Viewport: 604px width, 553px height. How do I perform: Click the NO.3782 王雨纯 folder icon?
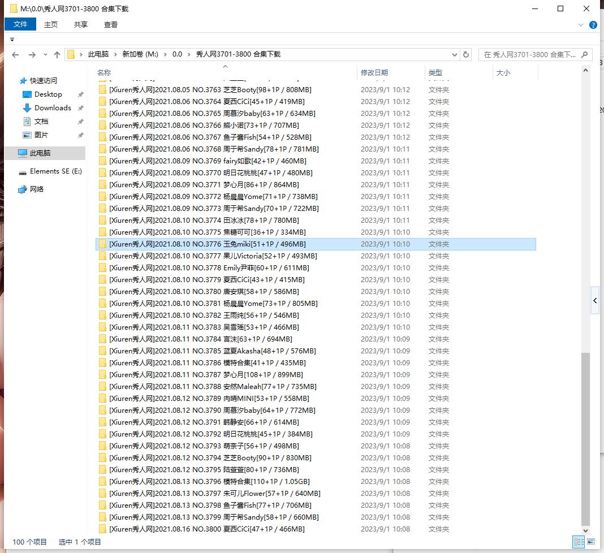(x=102, y=316)
